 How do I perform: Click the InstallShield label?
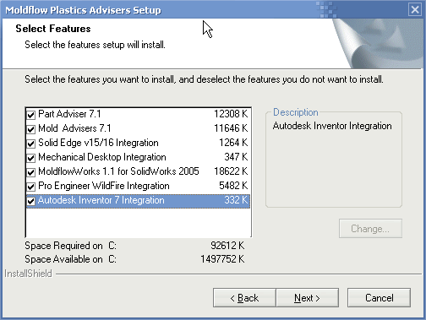tap(28, 274)
